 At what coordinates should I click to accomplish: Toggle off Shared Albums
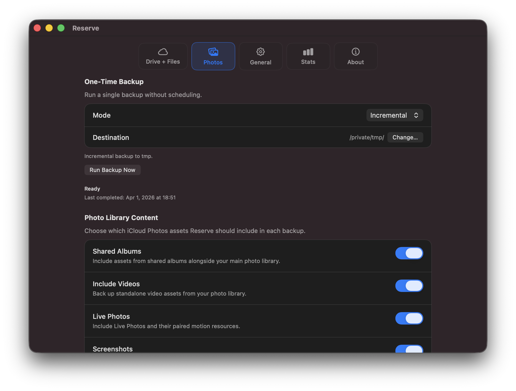(409, 253)
